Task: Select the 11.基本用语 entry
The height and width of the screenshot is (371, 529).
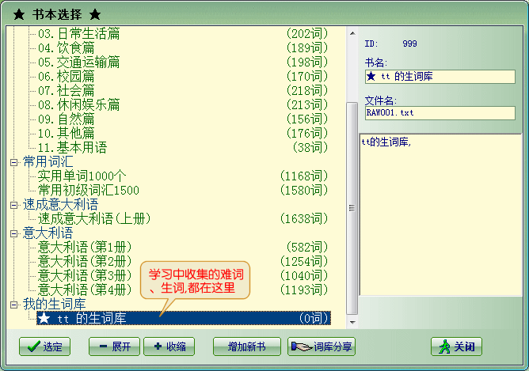Action: click(x=72, y=147)
